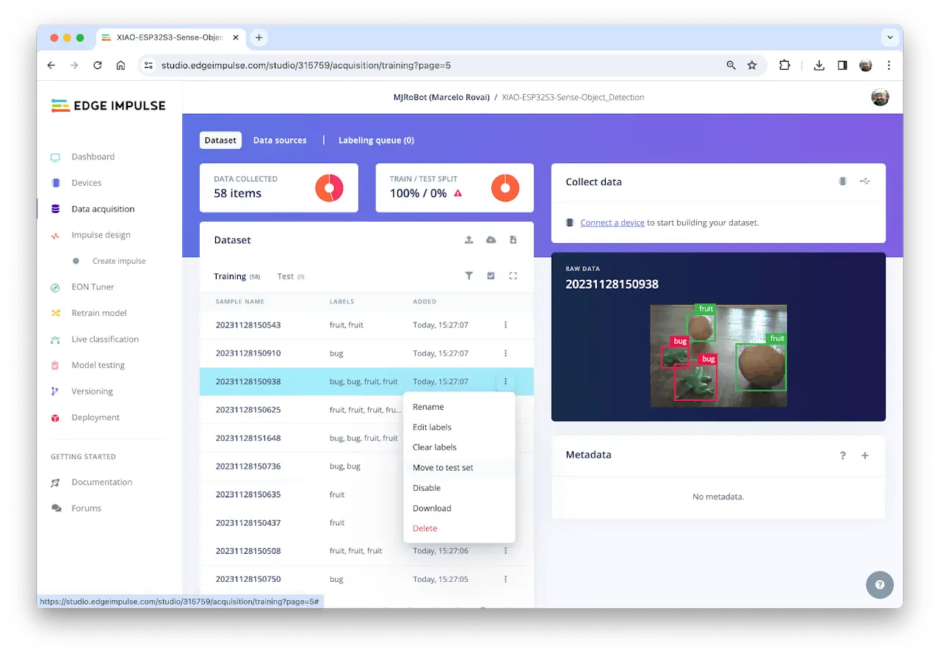Switch to the Test tab

(286, 277)
